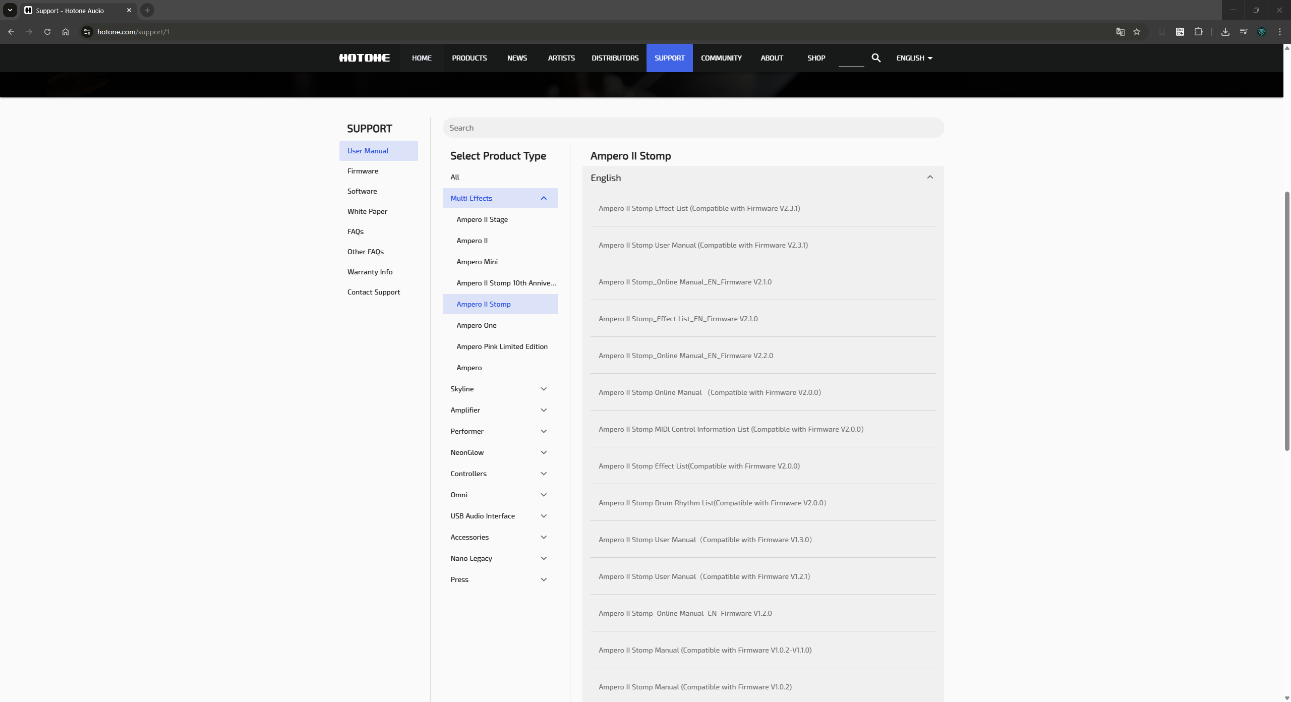The image size is (1291, 702).
Task: Open the ENGLISH language dropdown
Action: pyautogui.click(x=914, y=58)
